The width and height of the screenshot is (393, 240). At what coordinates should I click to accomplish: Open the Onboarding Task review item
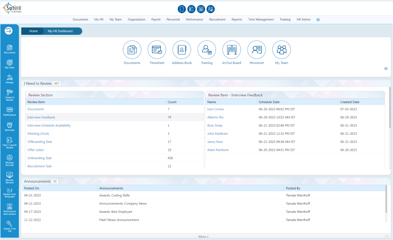coord(39,158)
